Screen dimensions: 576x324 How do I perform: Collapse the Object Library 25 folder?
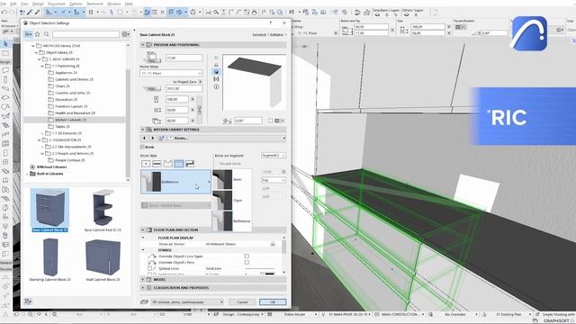click(36, 52)
